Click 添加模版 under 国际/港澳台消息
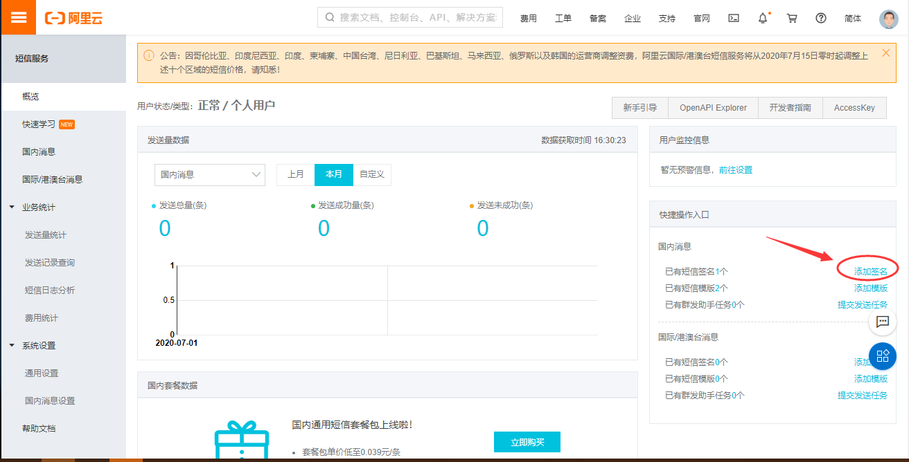Image resolution: width=909 pixels, height=462 pixels. [x=871, y=379]
